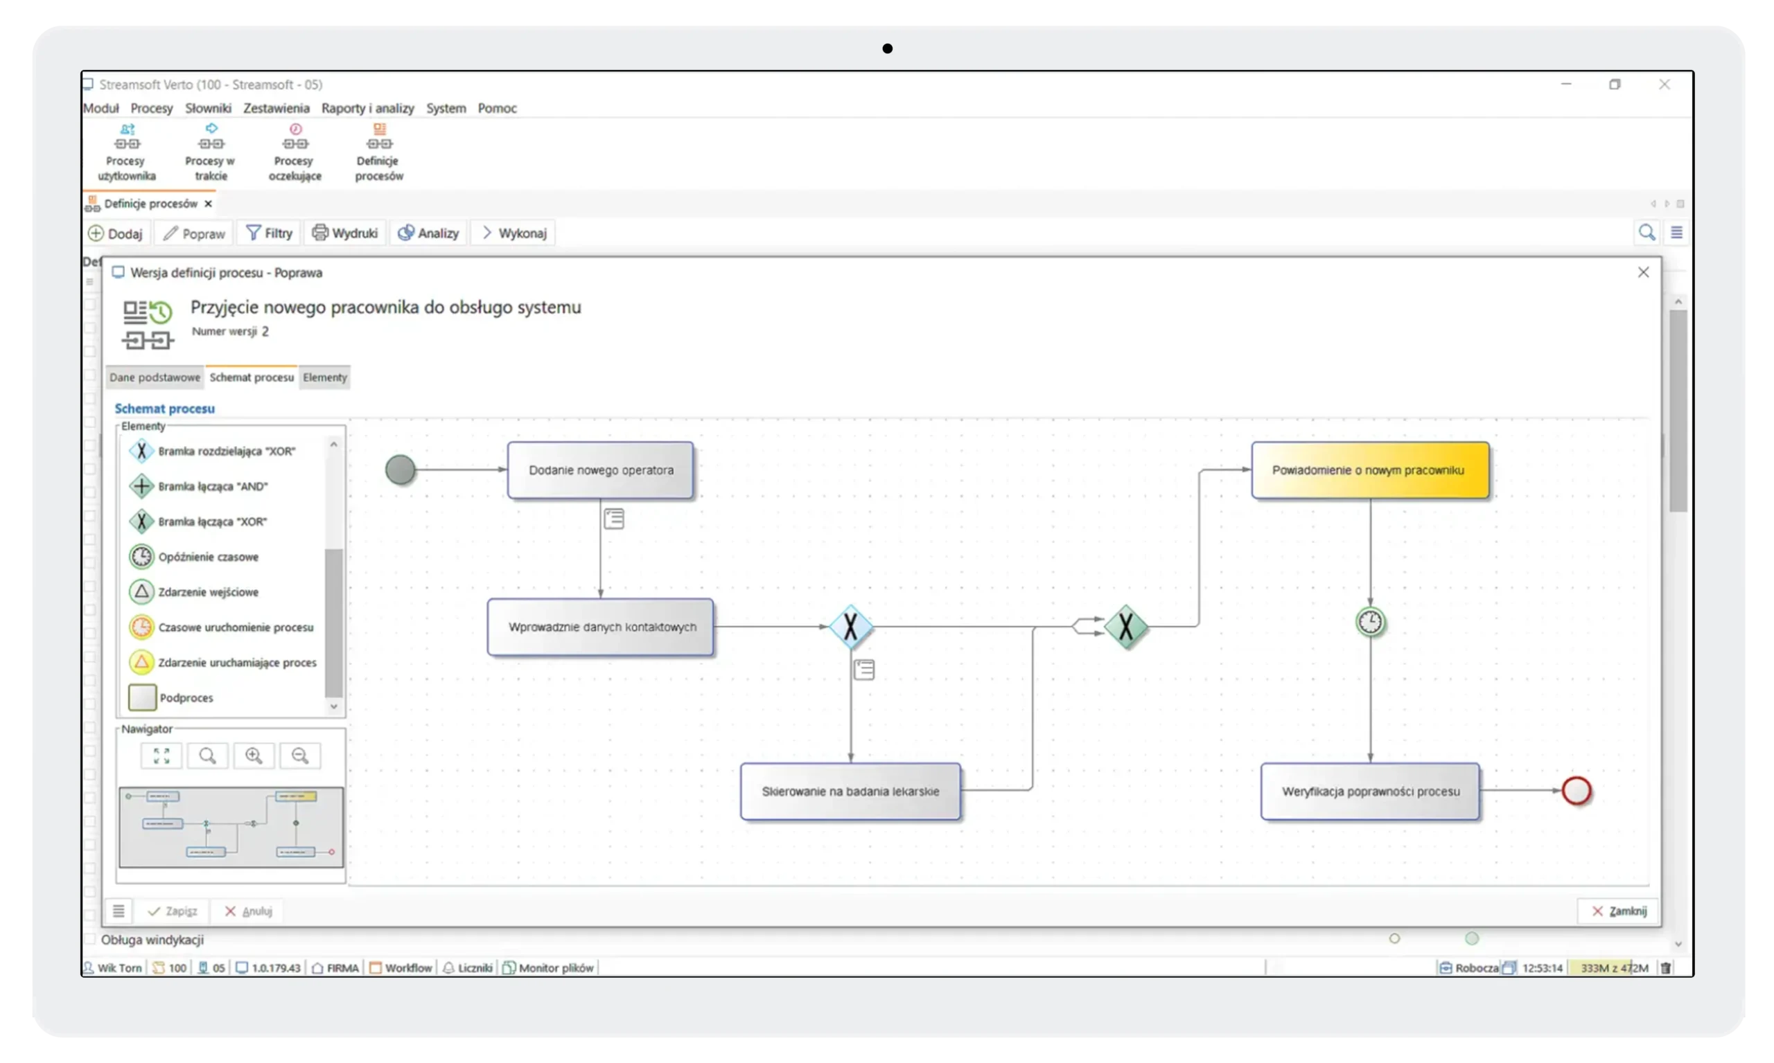The width and height of the screenshot is (1774, 1063).
Task: Click the Liczniki icon in the status bar
Action: (466, 967)
